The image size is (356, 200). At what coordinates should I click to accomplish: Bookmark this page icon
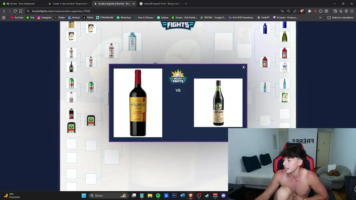(x=21, y=11)
